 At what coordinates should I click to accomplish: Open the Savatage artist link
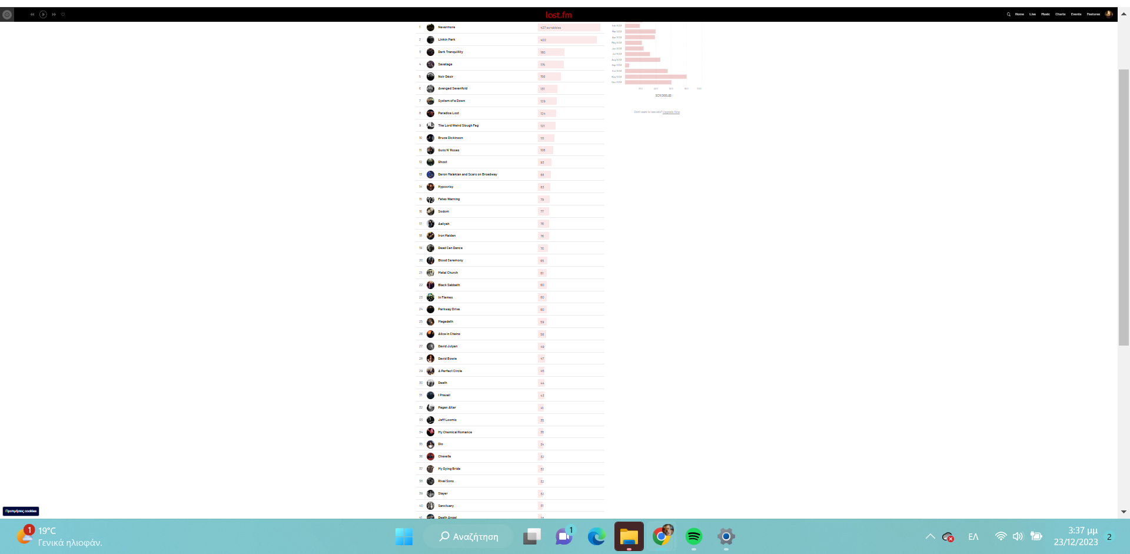(445, 64)
